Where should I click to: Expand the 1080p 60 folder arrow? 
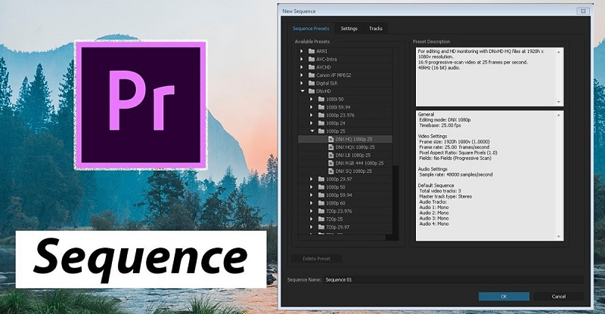pos(312,203)
